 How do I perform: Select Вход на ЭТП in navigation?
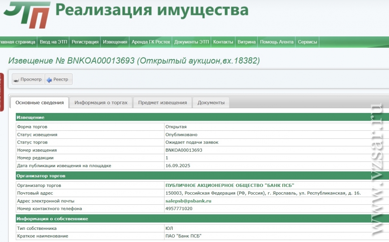(53, 42)
